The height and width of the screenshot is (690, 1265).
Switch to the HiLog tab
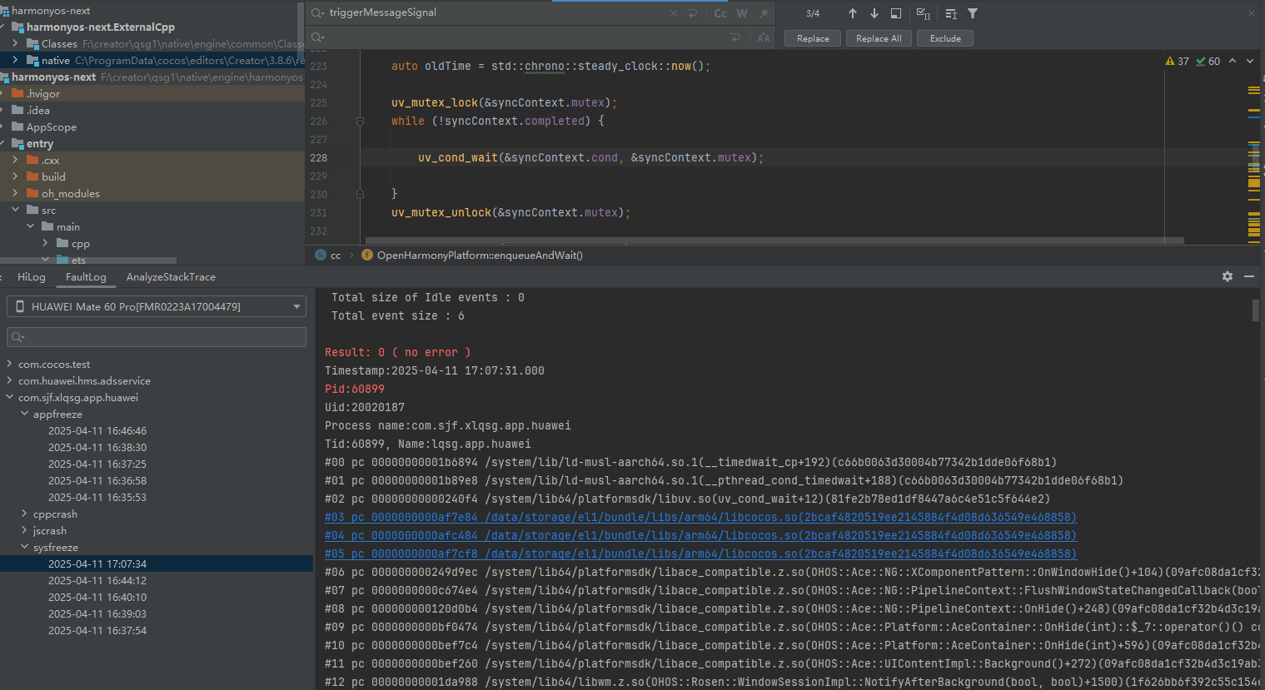[x=32, y=277]
